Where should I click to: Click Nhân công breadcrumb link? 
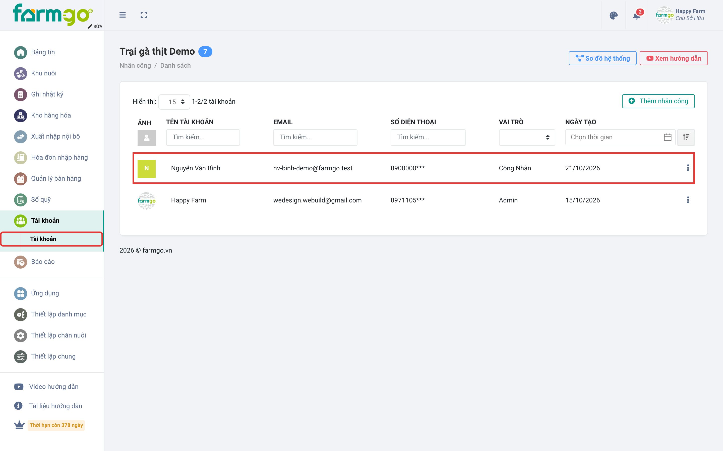(135, 65)
